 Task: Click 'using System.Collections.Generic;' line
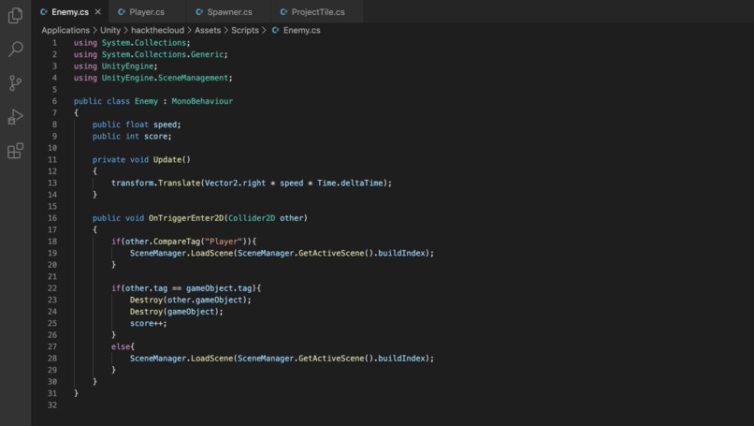pos(151,54)
